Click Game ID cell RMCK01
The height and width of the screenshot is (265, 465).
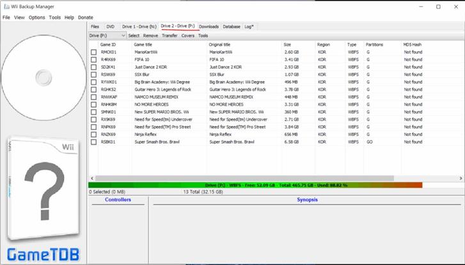click(109, 52)
